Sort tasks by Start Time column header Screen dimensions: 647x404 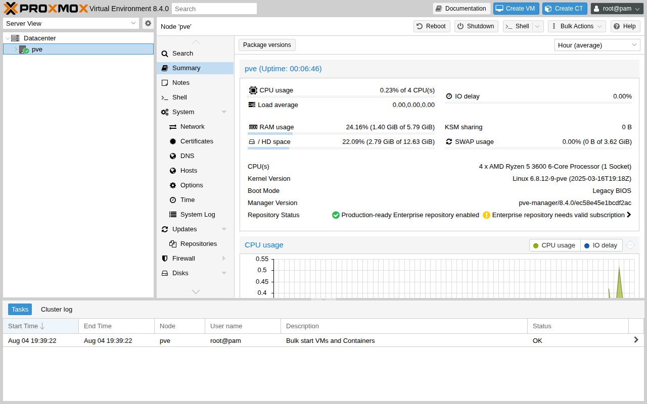click(x=41, y=326)
